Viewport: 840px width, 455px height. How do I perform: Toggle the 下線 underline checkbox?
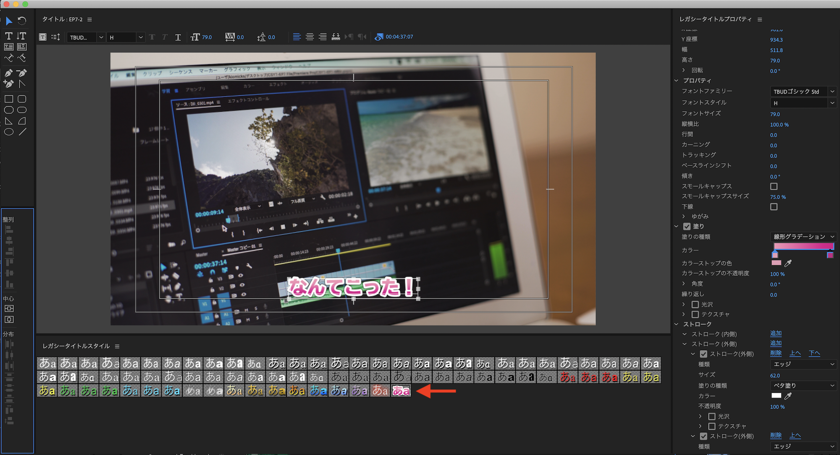pyautogui.click(x=774, y=207)
